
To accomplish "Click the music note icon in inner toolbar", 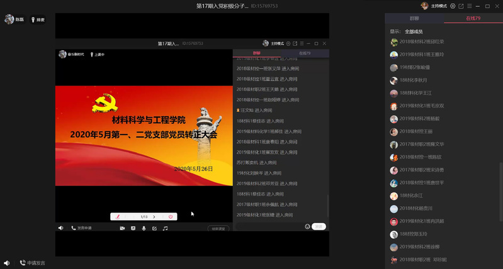I will tap(165, 228).
